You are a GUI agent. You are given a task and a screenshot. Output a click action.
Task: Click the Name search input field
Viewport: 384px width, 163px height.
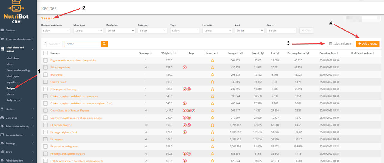tap(82, 44)
